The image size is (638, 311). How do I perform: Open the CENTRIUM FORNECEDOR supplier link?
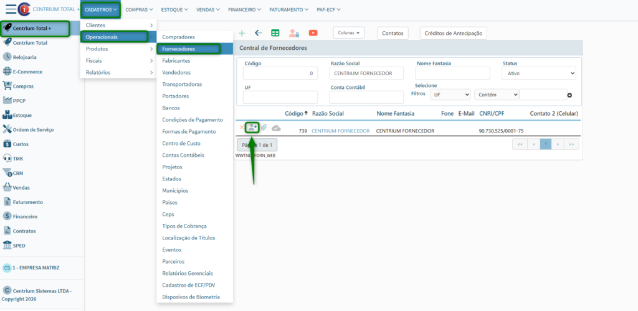click(x=340, y=131)
